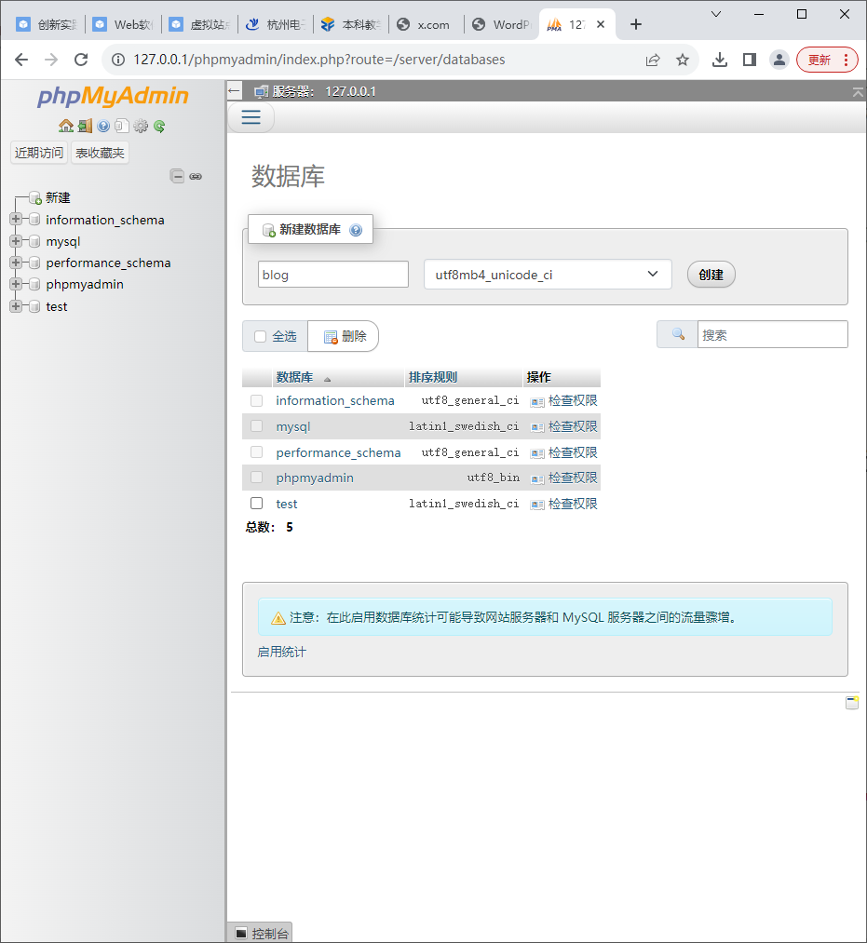Reload the navigation panel
Viewport: 867px width, 943px height.
(159, 126)
